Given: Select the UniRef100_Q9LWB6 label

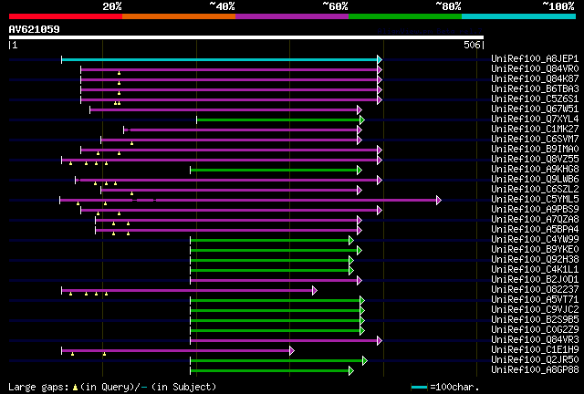Looking at the screenshot, I should pyautogui.click(x=535, y=180).
